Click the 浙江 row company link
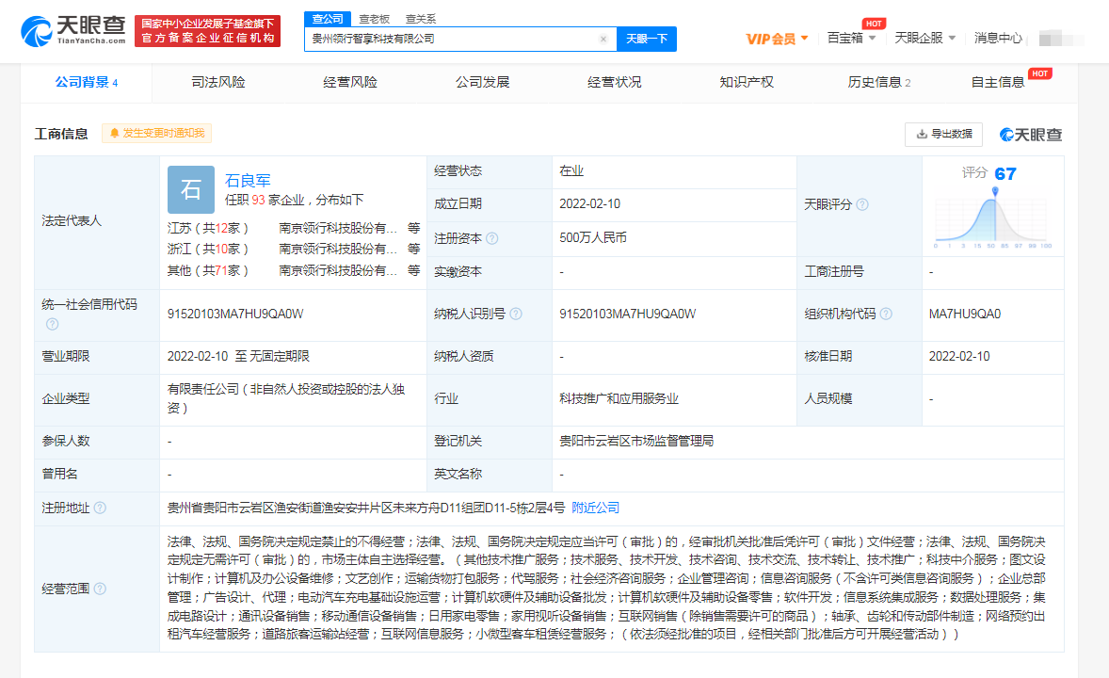This screenshot has height=678, width=1109. 338,250
